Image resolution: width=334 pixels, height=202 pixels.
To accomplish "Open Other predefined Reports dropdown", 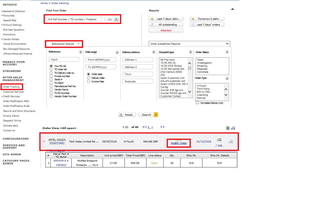I will pyautogui.click(x=189, y=44).
